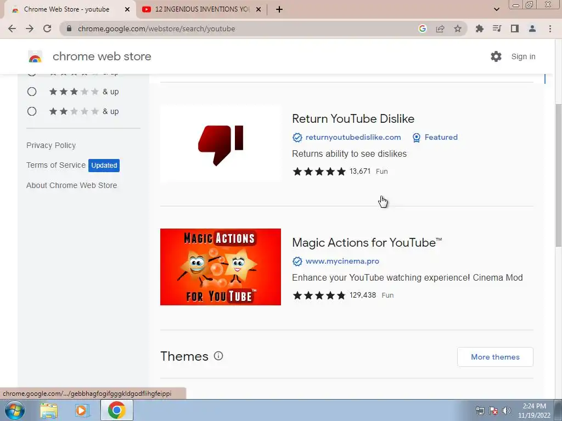This screenshot has height=421, width=562.
Task: Click the Google icon in the address bar
Action: coord(422,29)
